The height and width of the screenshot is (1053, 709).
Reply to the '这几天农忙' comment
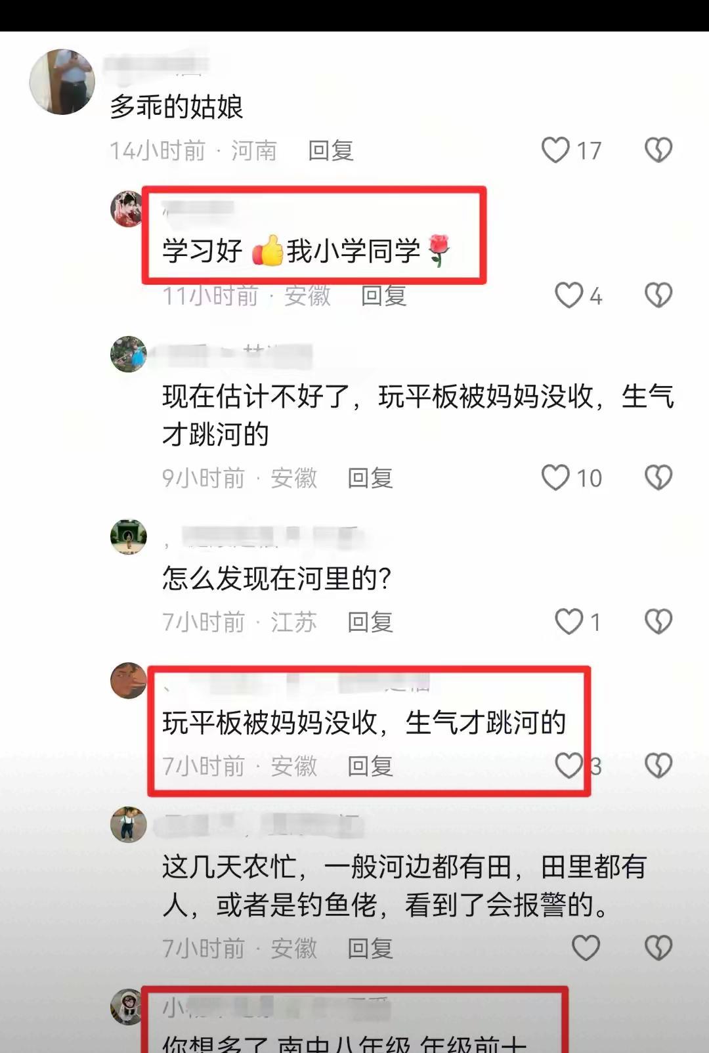click(x=370, y=949)
